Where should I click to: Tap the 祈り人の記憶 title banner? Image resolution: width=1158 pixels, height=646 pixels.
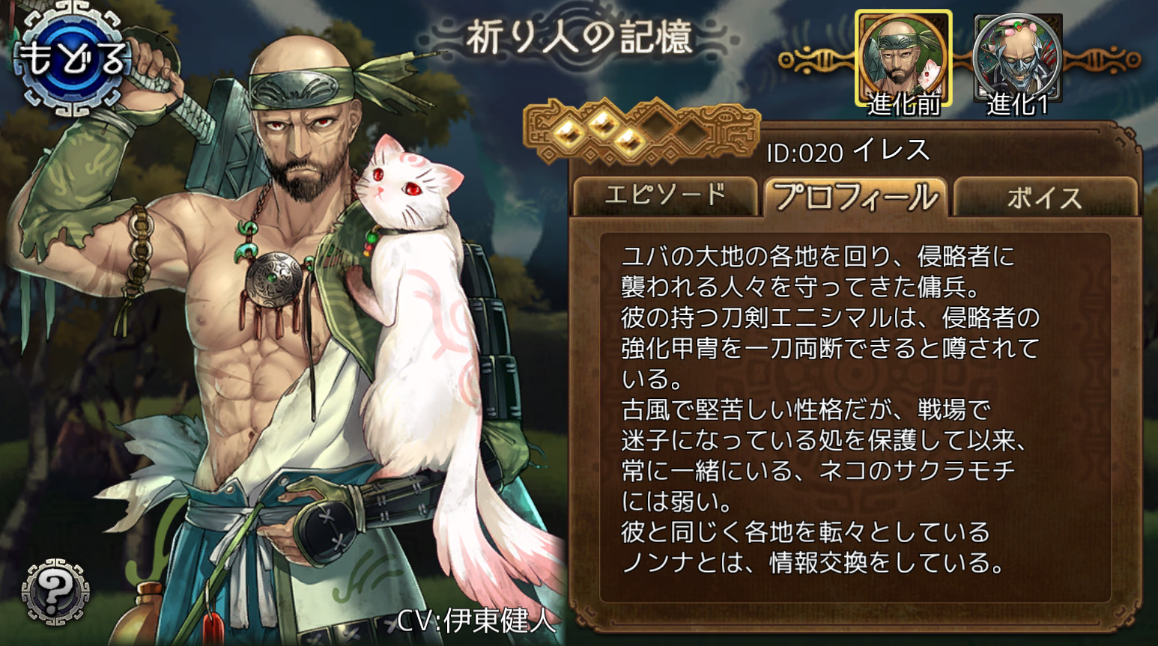click(x=580, y=39)
